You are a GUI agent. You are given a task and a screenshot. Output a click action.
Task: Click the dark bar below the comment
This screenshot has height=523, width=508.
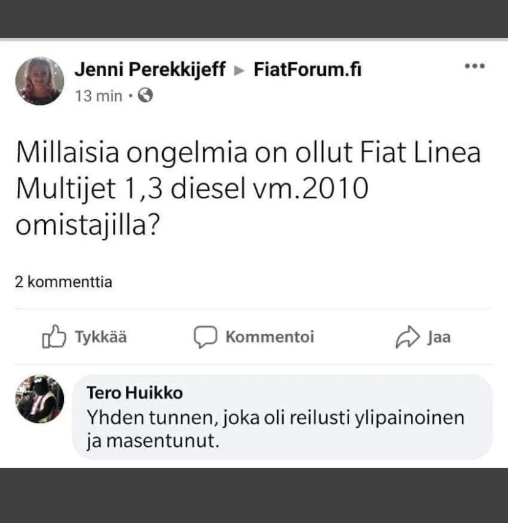pyautogui.click(x=254, y=495)
